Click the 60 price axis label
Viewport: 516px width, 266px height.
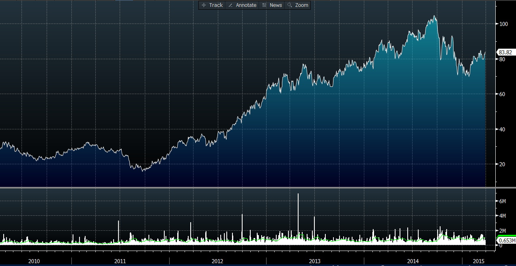click(502, 94)
